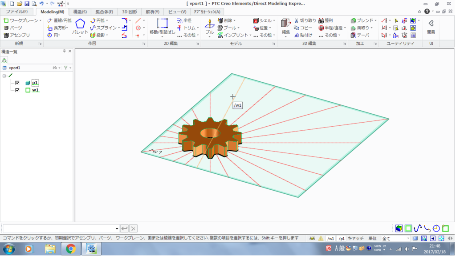Toggle キャッチ snap in status bar
Image resolution: width=456 pixels, height=256 pixels.
pos(356,238)
